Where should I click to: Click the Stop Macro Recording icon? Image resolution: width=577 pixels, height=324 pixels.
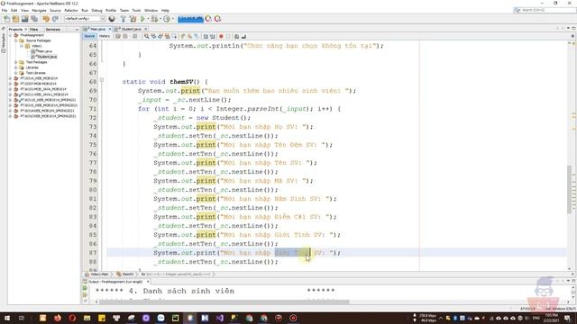[x=228, y=36]
